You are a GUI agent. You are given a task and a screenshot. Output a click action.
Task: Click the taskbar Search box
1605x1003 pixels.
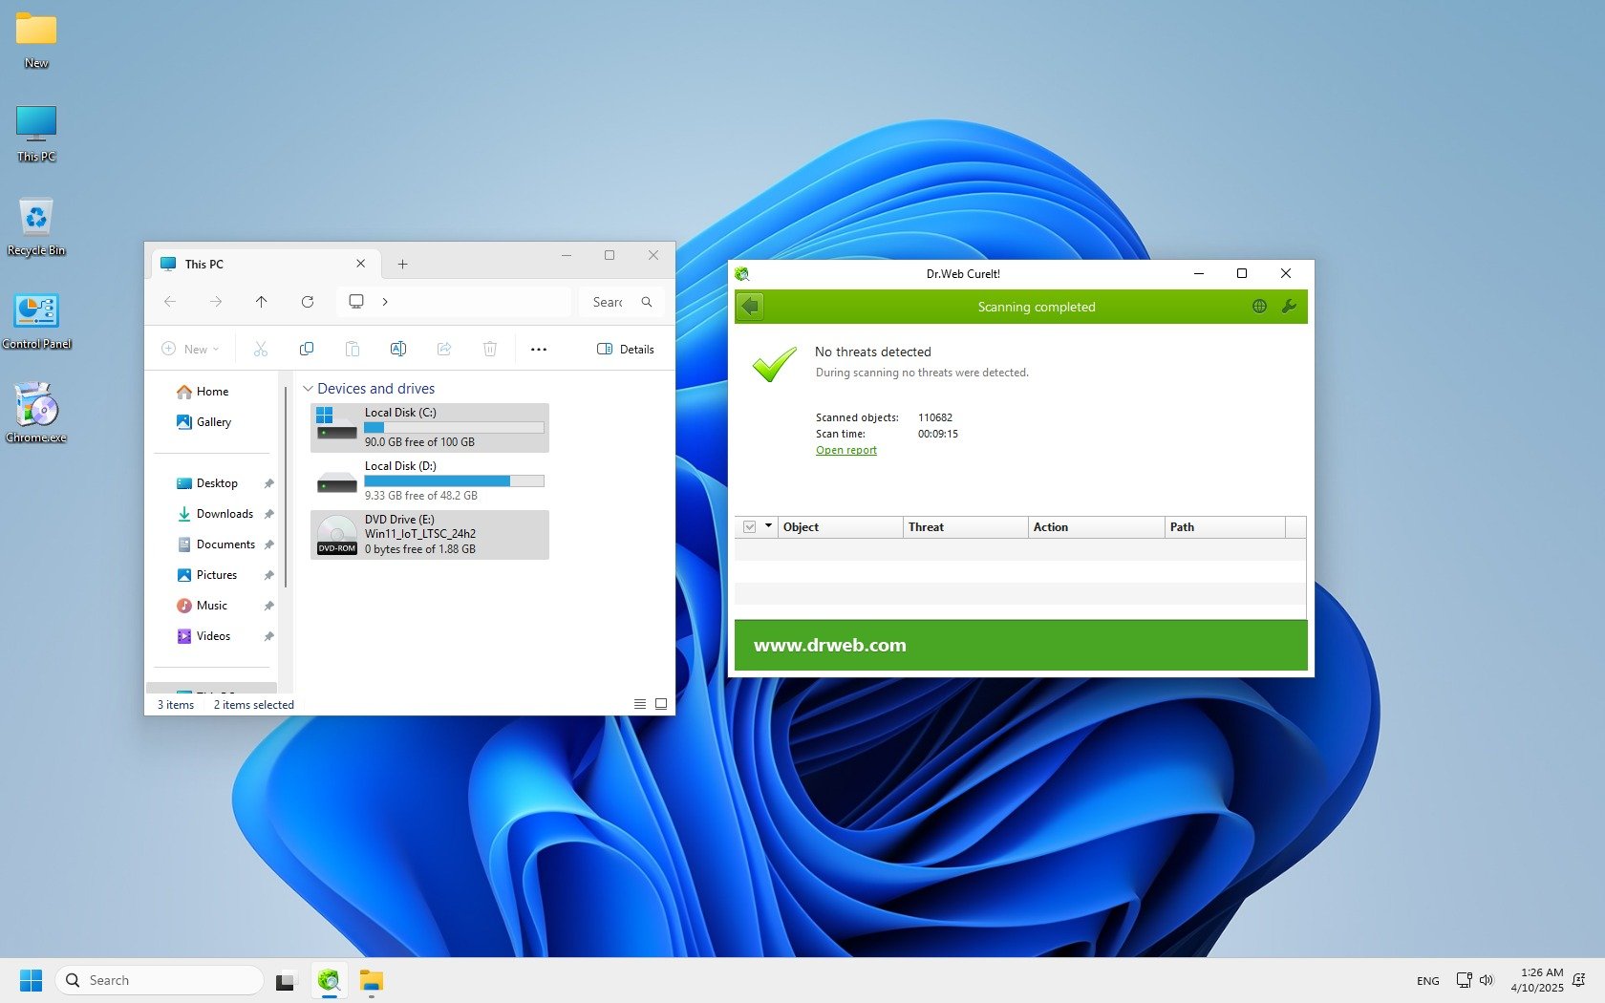160,980
